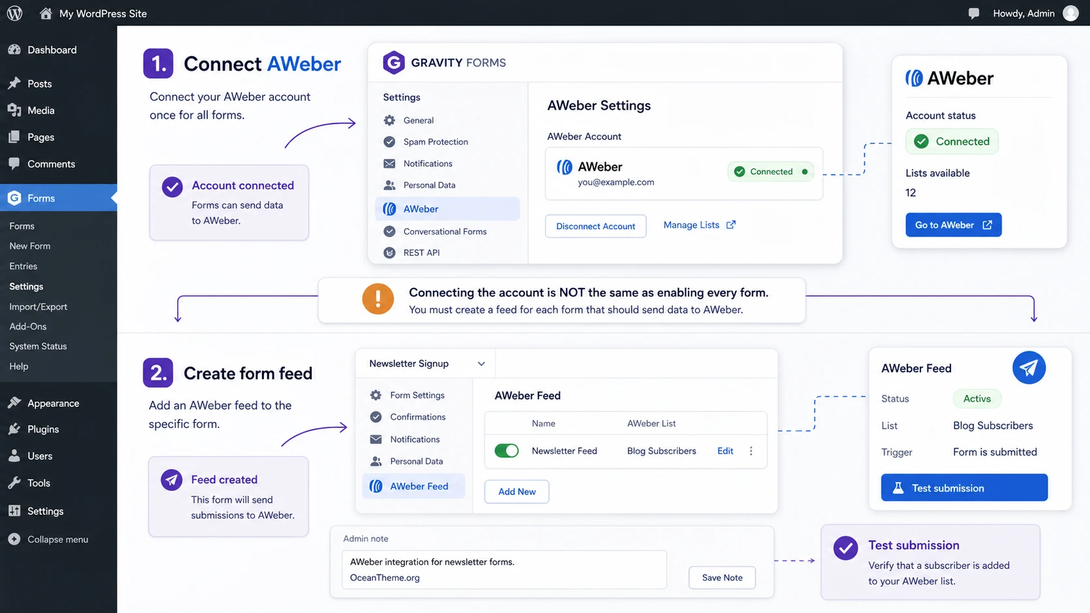Open the site home icon

[x=46, y=13]
